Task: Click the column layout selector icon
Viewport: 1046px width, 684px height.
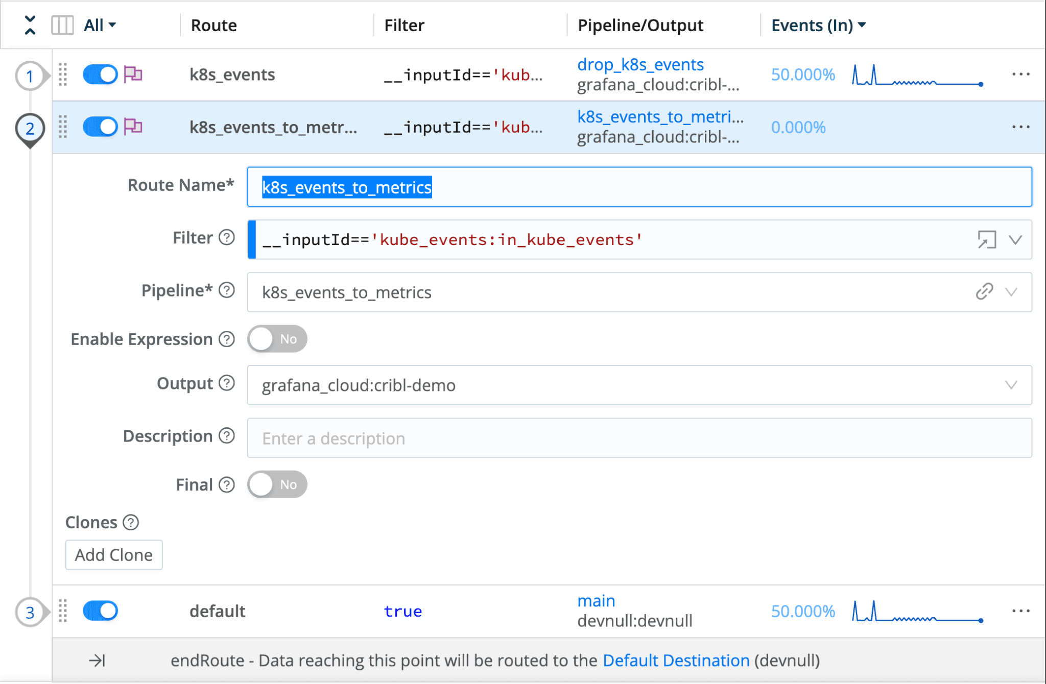Action: (x=62, y=25)
